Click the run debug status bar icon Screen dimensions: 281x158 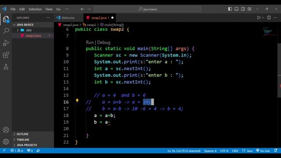click(x=38, y=151)
